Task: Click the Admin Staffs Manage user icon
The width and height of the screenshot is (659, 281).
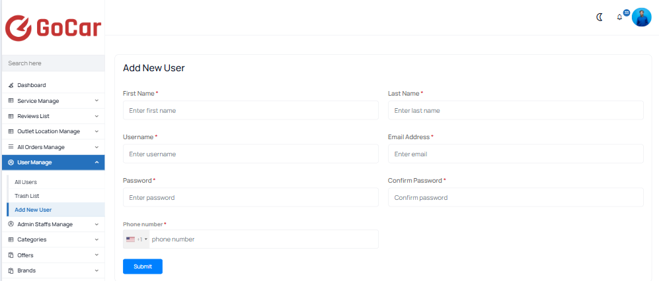Action: coord(11,224)
